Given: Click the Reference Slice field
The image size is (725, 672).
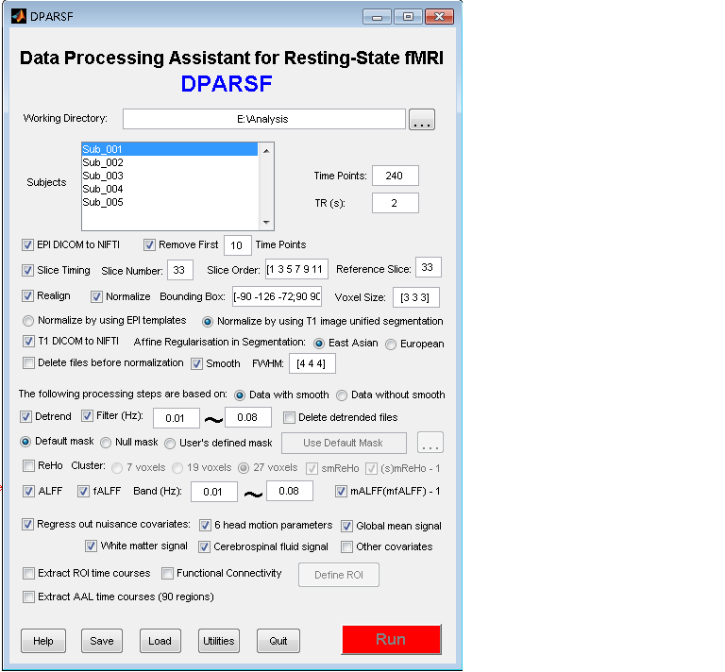Looking at the screenshot, I should pos(429,267).
